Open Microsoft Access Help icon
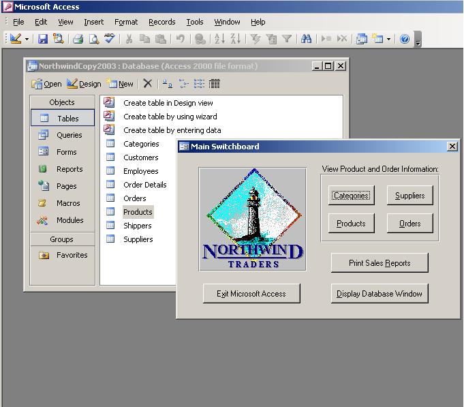 coord(405,40)
